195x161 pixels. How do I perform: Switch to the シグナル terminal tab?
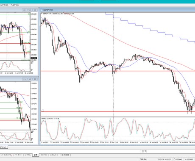point(28,155)
